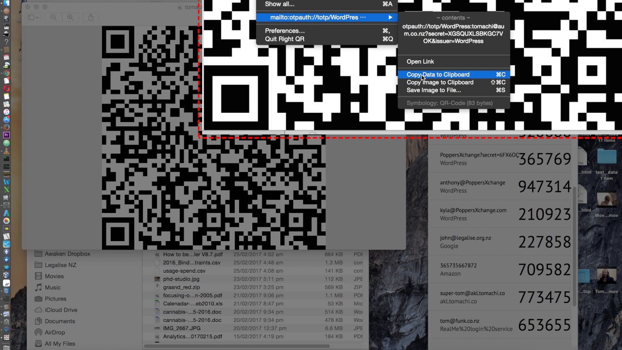This screenshot has height=350, width=622.
Task: Open Opera in the Dock
Action: coord(7,88)
